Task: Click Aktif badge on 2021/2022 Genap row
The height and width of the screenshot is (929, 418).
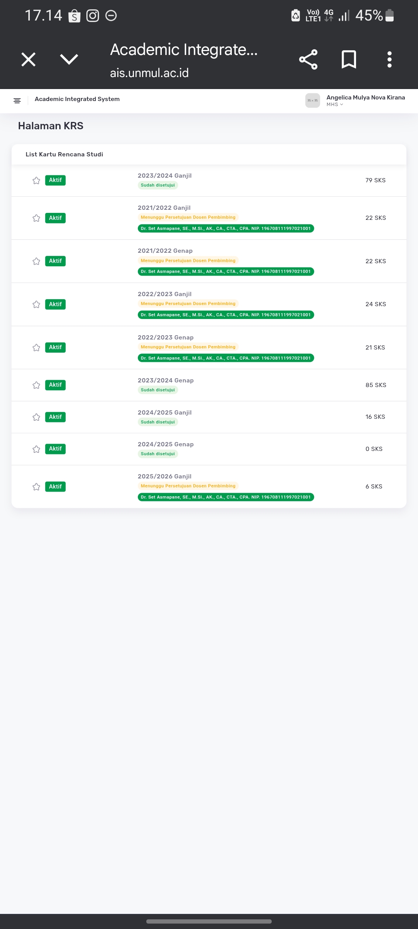Action: tap(55, 261)
